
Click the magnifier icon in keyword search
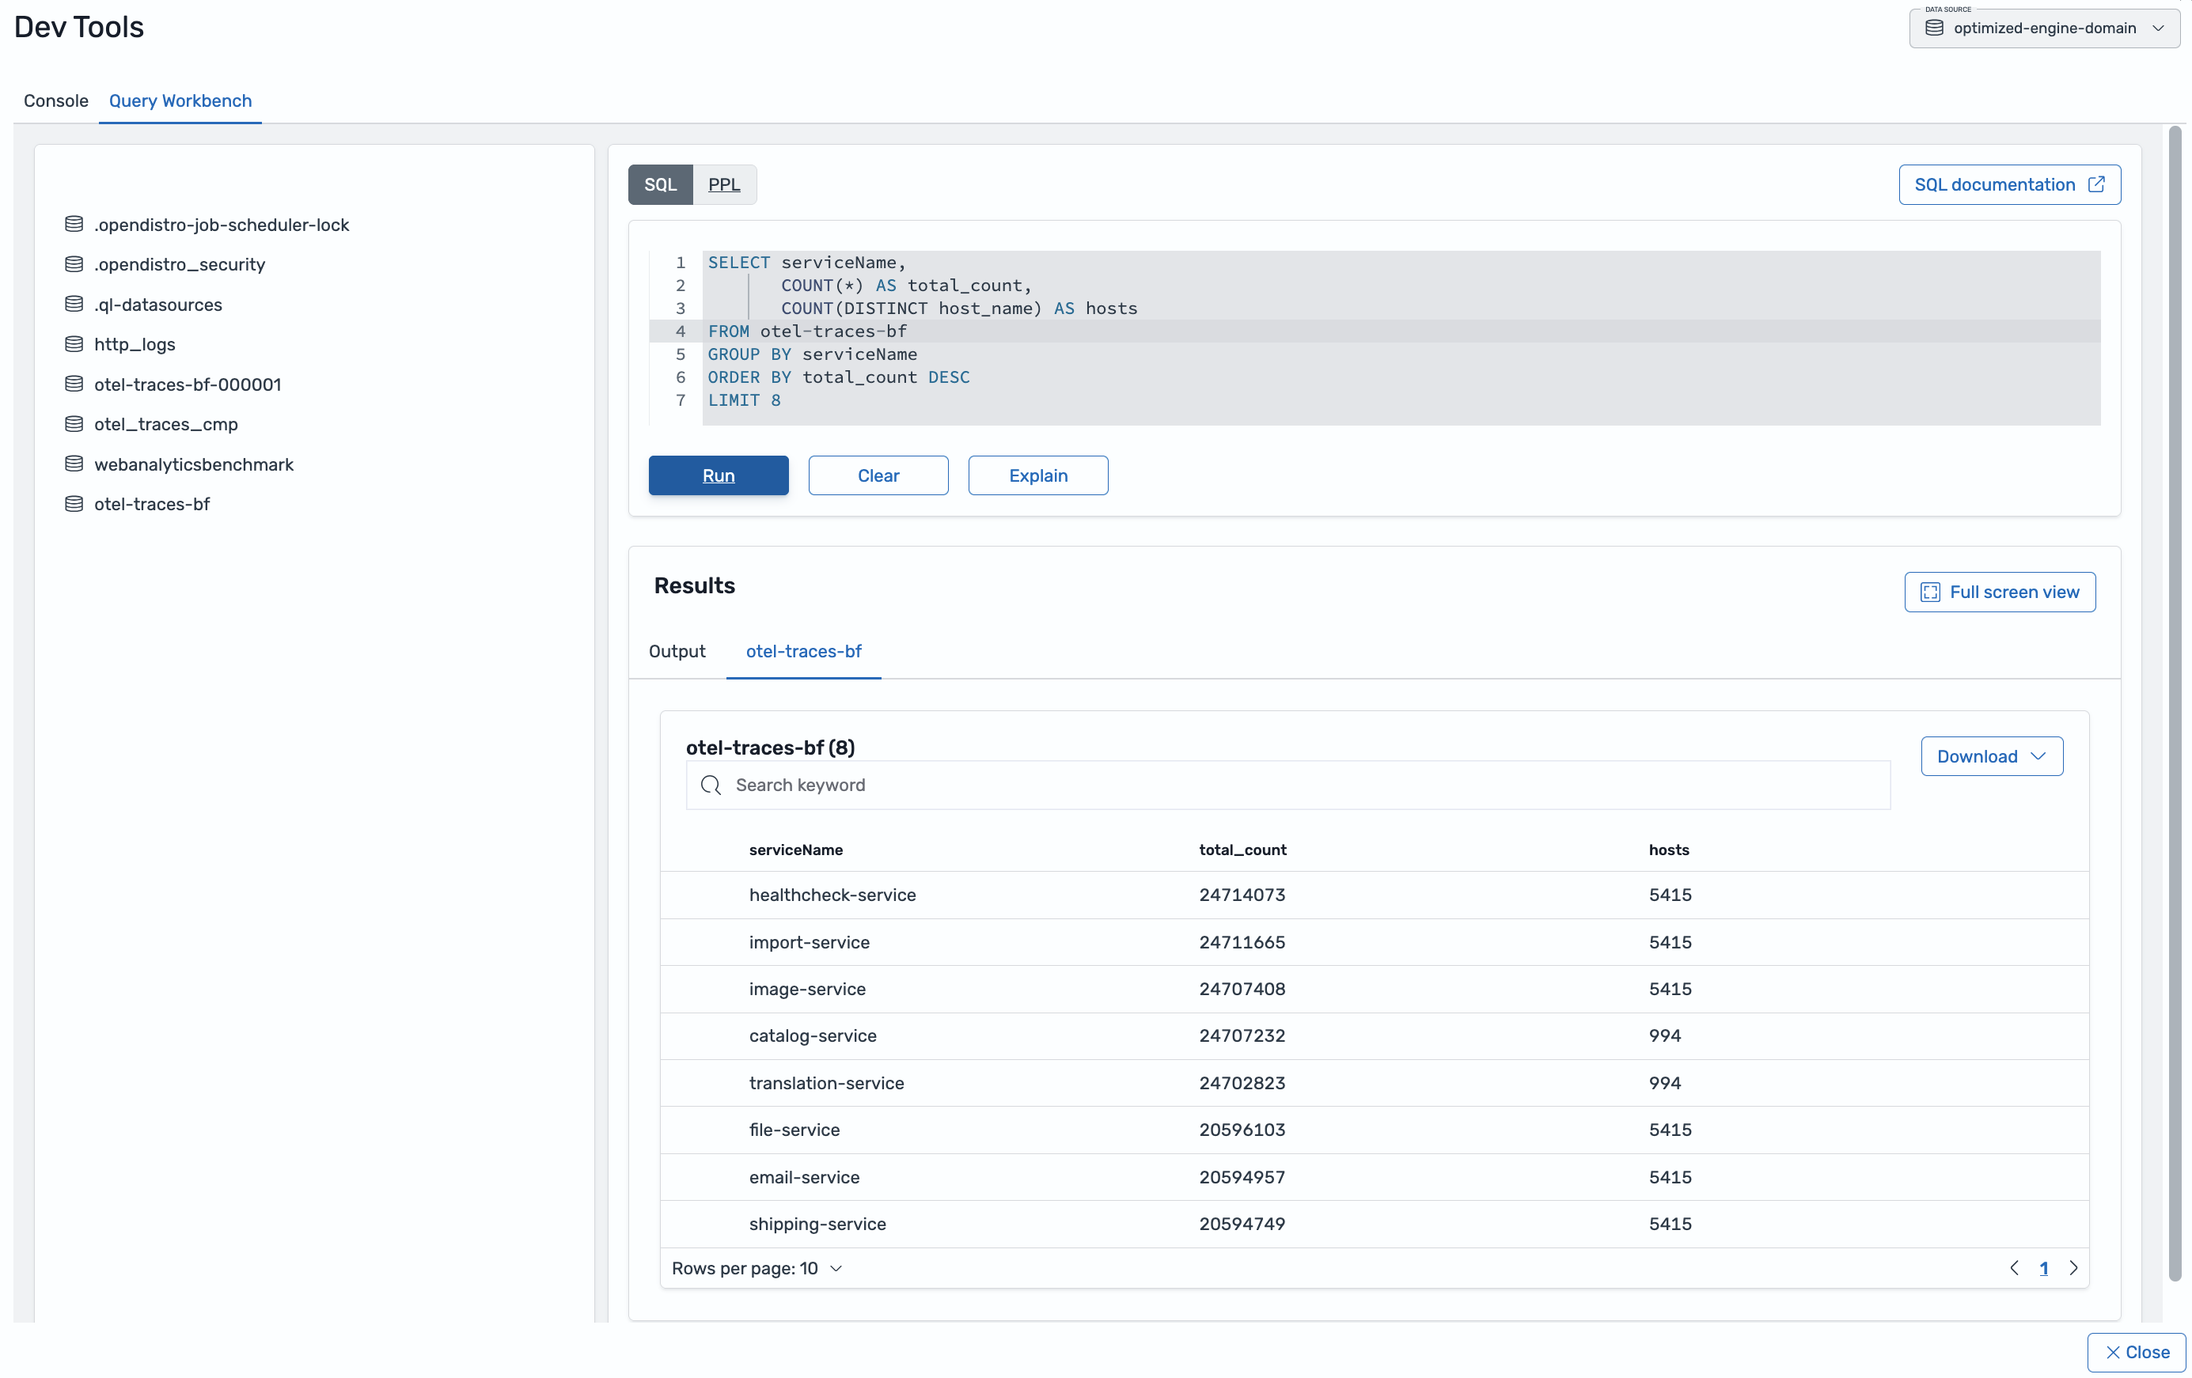pyautogui.click(x=711, y=786)
